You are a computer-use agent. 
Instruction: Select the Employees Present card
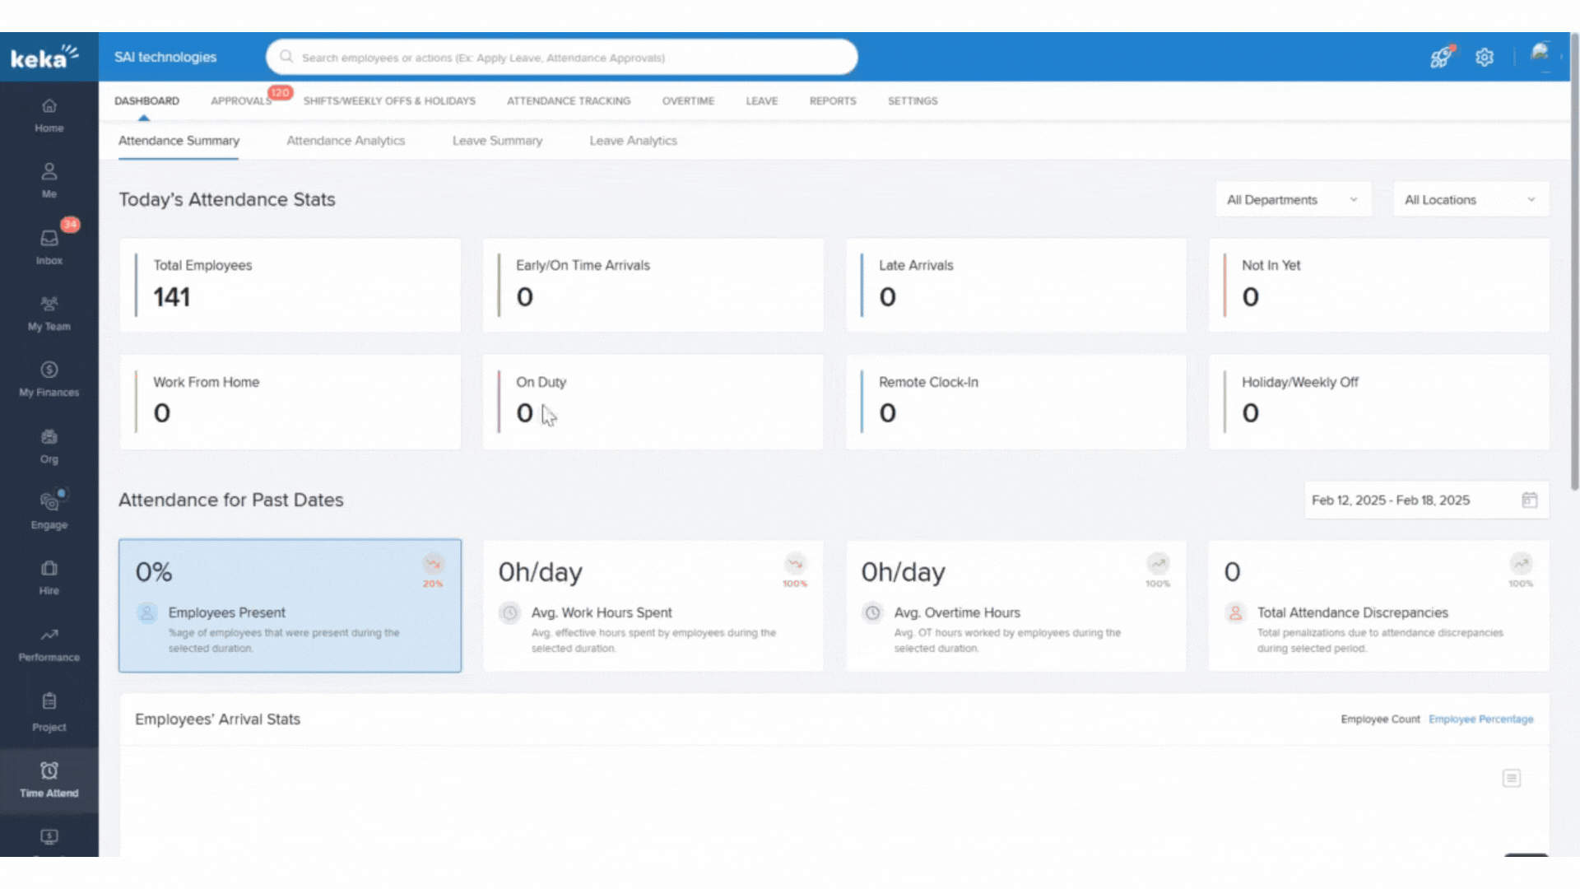tap(290, 606)
